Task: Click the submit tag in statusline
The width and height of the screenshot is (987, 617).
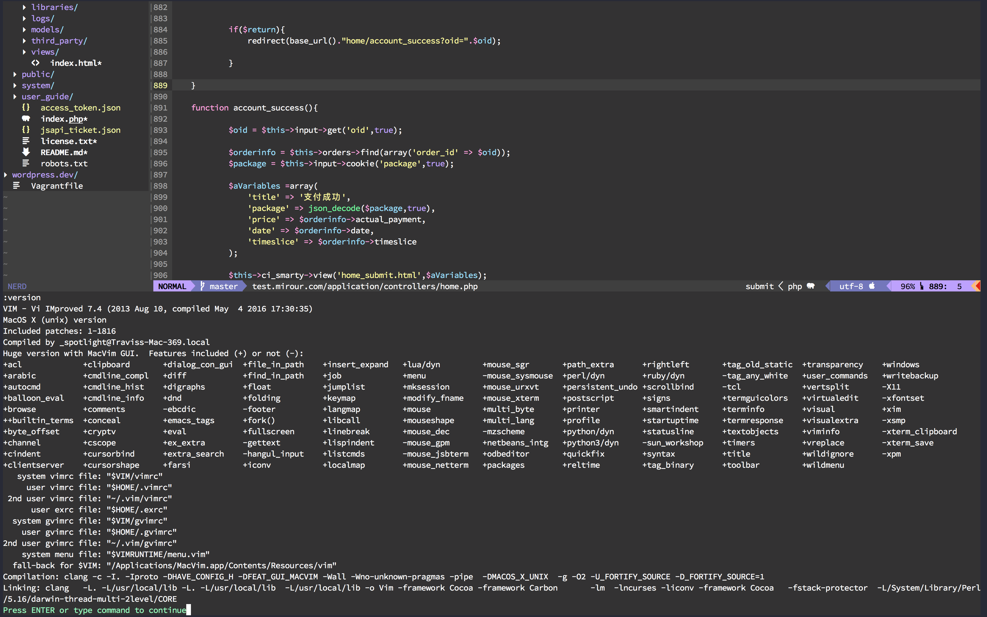Action: [759, 286]
